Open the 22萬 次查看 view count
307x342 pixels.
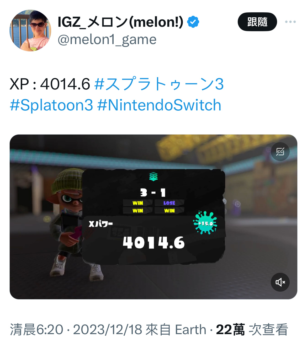[x=252, y=330]
